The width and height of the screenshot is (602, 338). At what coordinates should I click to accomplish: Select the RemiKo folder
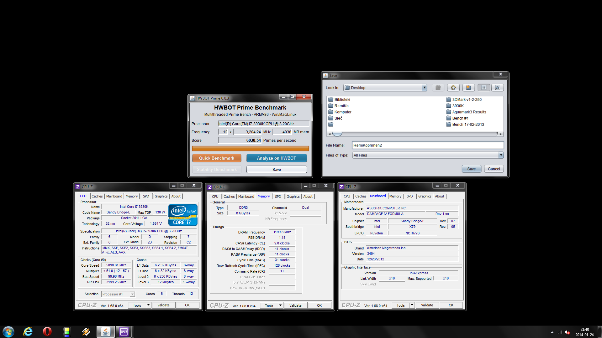(338, 106)
